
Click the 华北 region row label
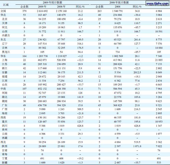4,15
